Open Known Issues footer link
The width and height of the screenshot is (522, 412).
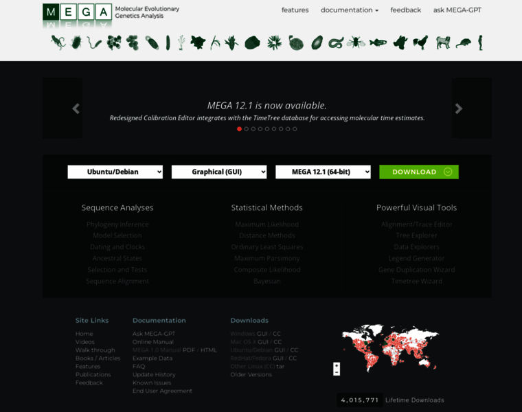[152, 382]
